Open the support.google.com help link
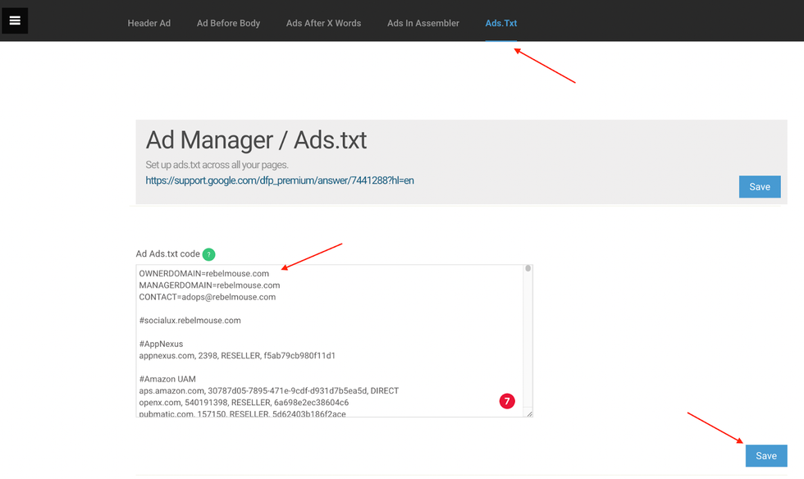This screenshot has width=804, height=479. tap(280, 180)
